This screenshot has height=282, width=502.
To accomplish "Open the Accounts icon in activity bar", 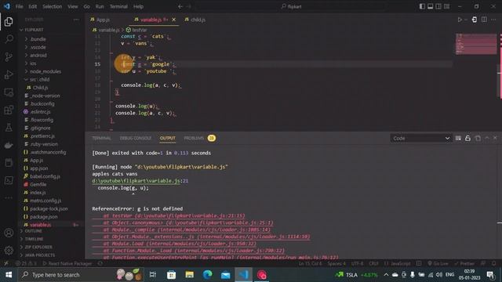I will [9, 233].
